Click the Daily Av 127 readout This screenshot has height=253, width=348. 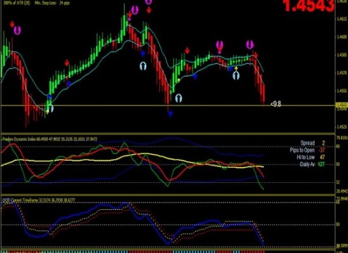pos(312,164)
